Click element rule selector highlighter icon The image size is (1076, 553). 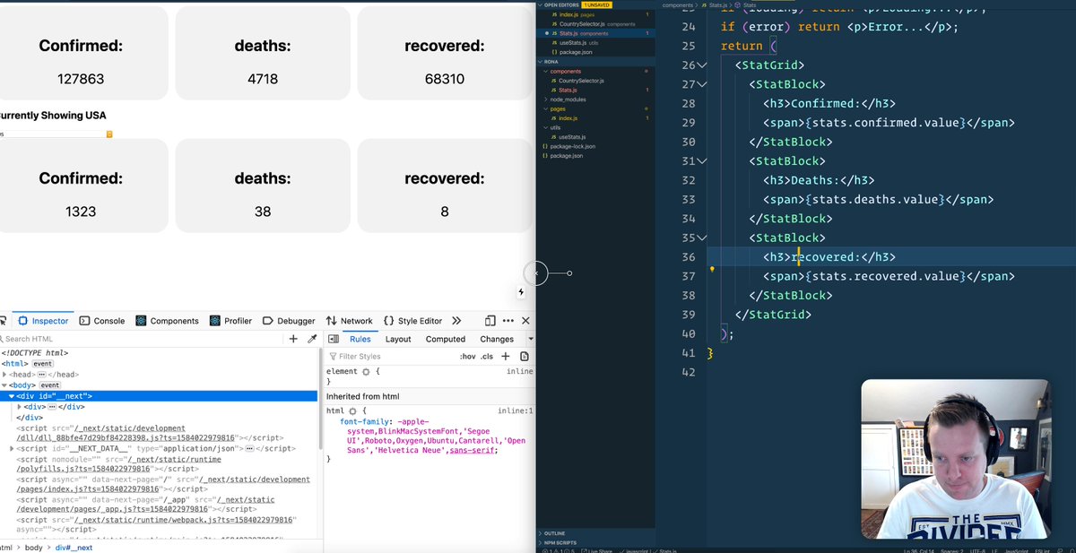[366, 371]
